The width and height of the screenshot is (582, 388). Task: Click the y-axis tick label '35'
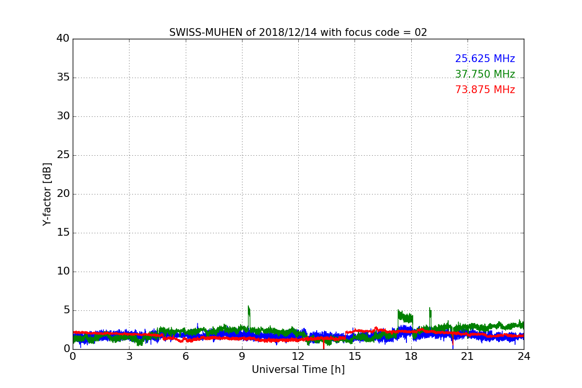point(63,77)
